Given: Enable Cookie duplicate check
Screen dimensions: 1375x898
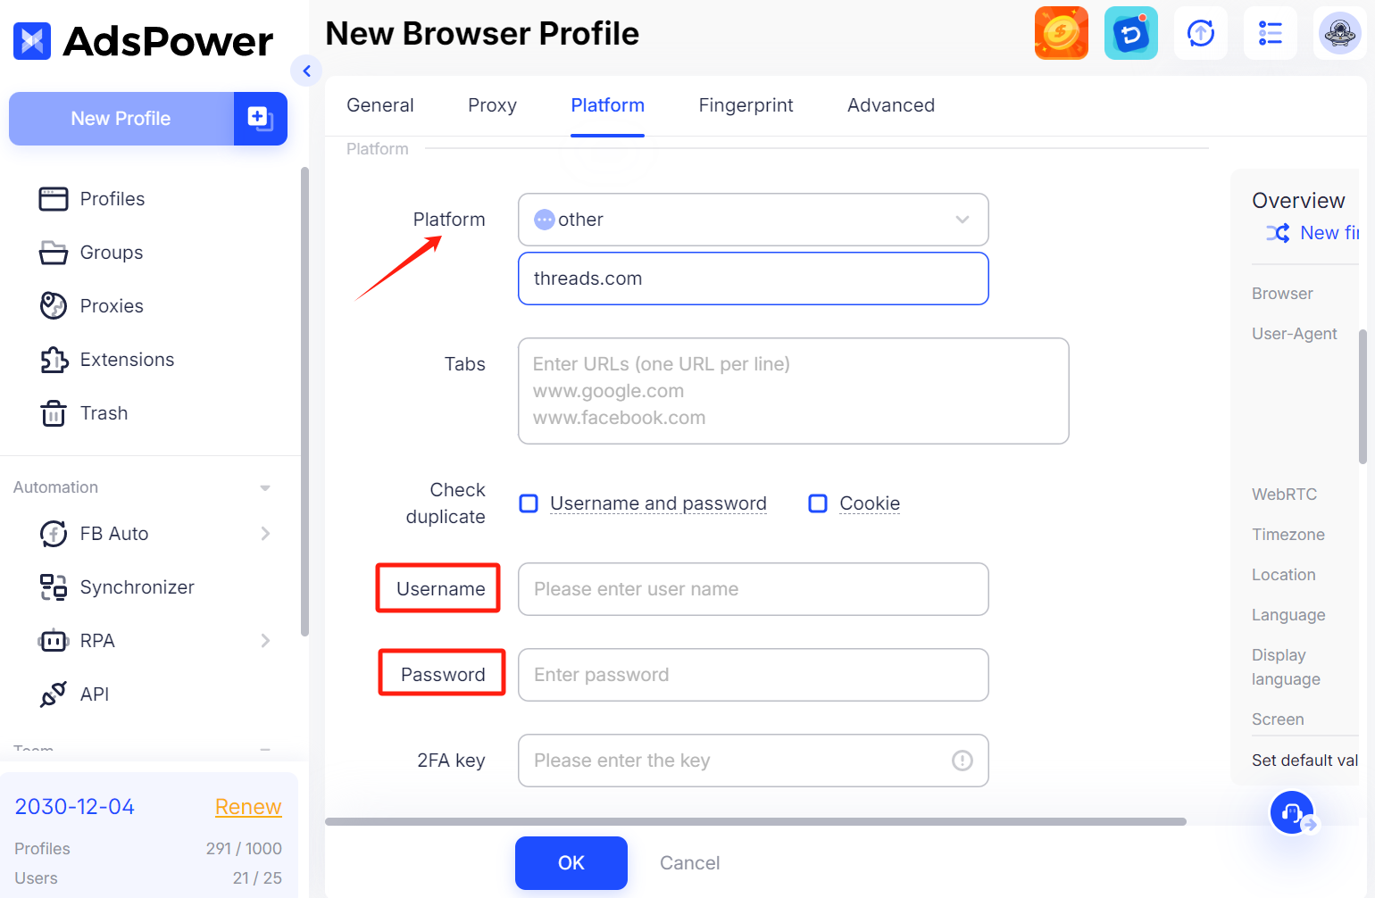Looking at the screenshot, I should (x=818, y=503).
